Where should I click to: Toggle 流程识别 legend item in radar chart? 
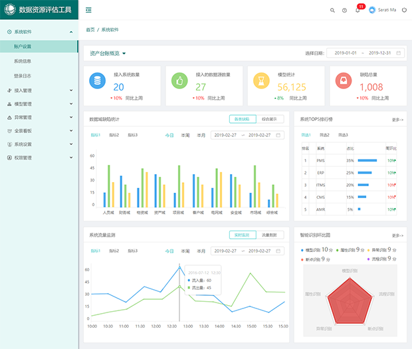point(381,259)
